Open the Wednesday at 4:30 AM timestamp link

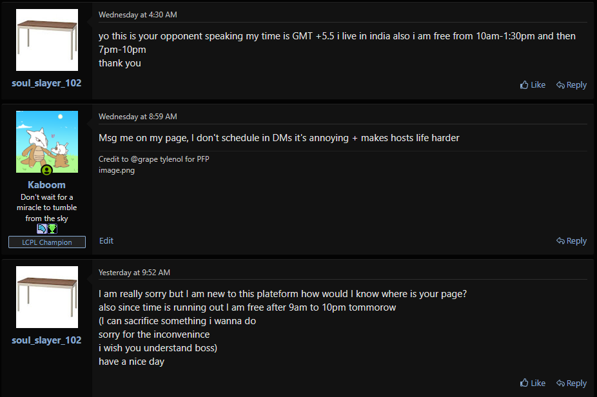pos(137,14)
